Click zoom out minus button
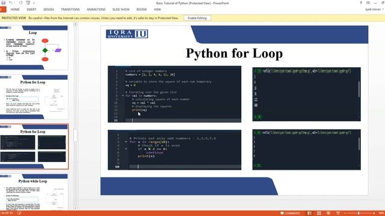 345,214
